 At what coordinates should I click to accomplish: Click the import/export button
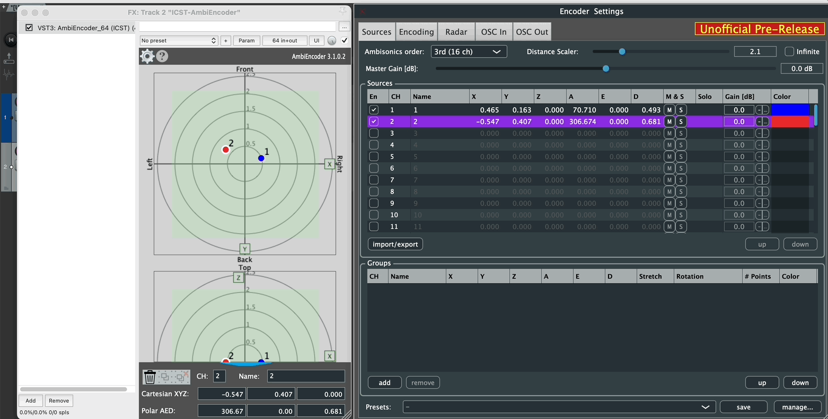coord(395,244)
